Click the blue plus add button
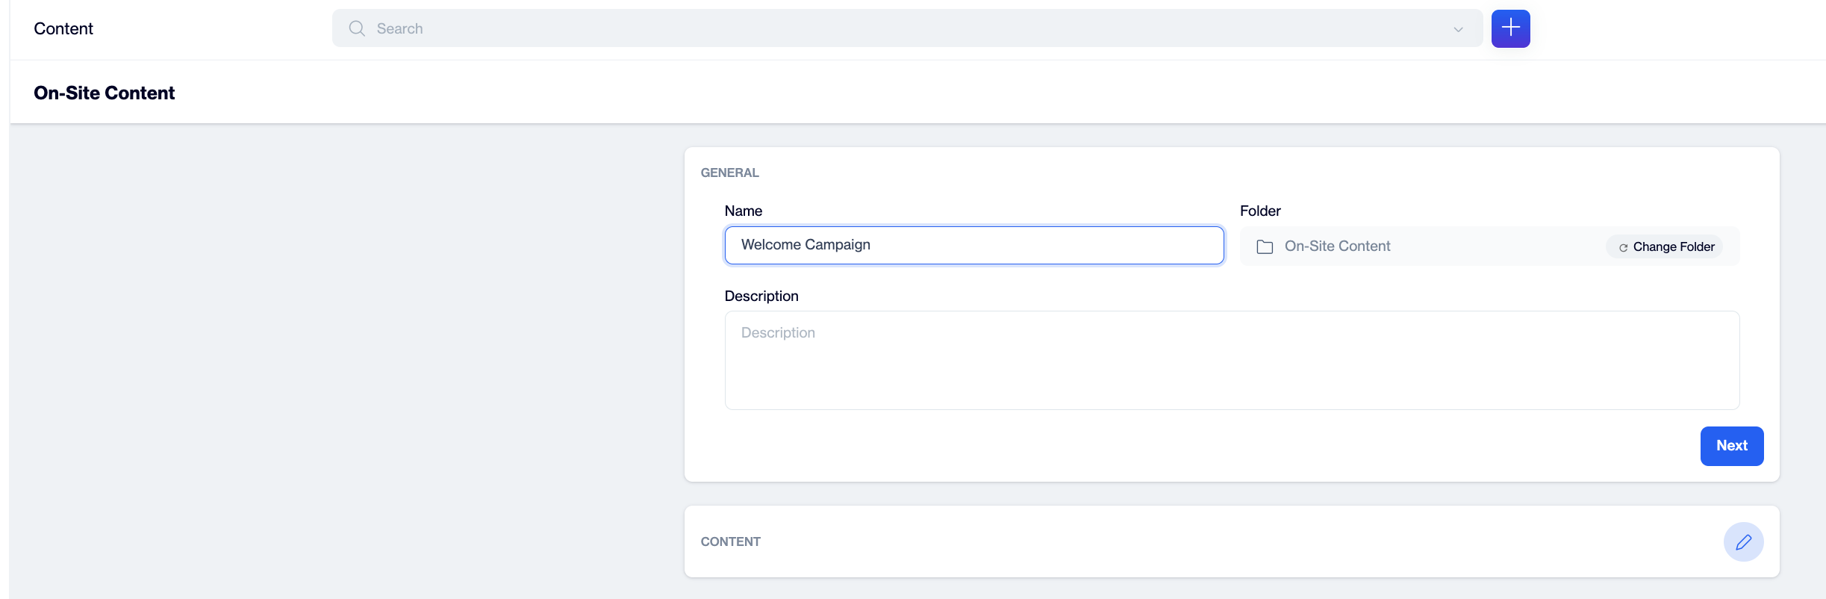Image resolution: width=1826 pixels, height=599 pixels. 1510,28
